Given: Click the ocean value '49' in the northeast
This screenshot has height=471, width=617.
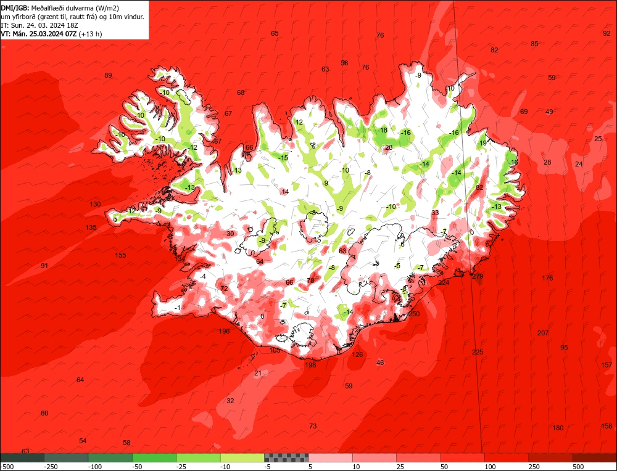Looking at the screenshot, I should (549, 112).
